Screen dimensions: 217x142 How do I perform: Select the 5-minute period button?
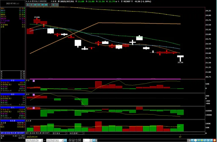[x=31, y=5]
